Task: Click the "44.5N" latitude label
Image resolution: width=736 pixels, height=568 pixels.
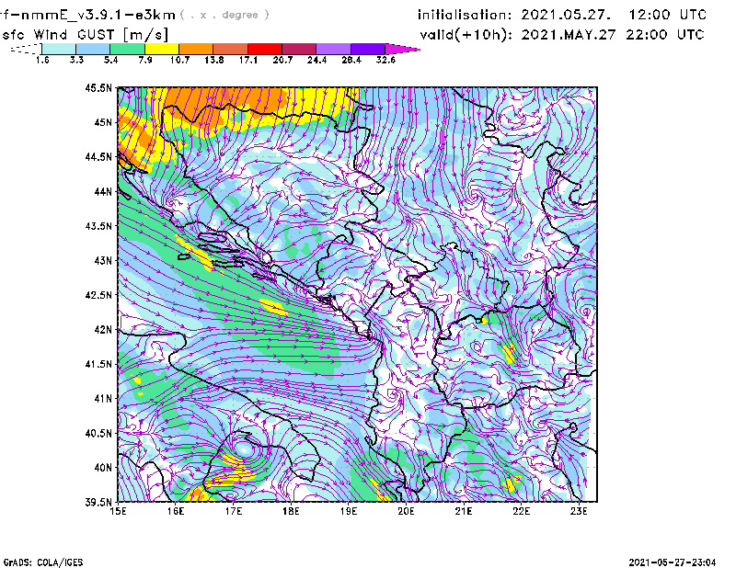Action: coord(98,156)
